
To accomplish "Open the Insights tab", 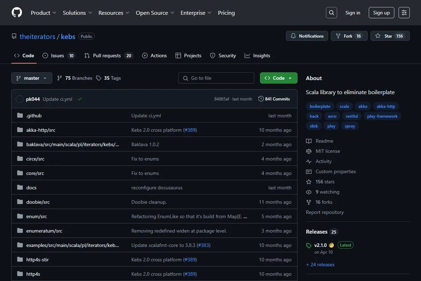I will click(x=258, y=55).
